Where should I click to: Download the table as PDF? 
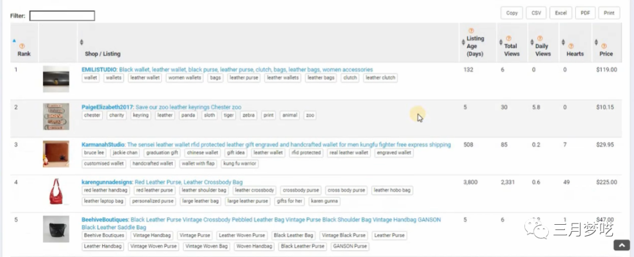[585, 13]
